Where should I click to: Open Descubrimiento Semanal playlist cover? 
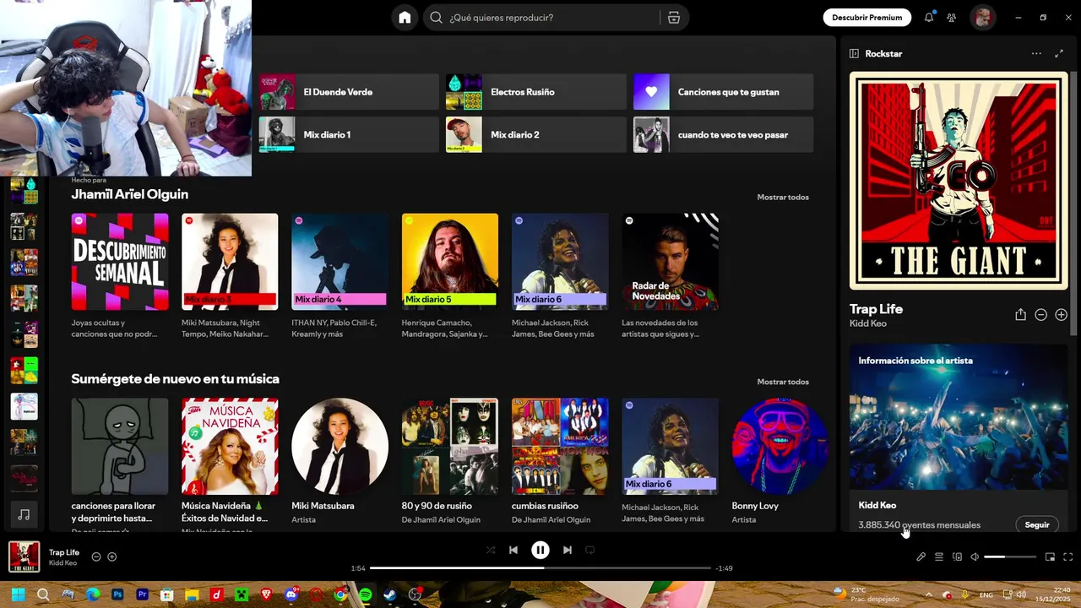click(x=120, y=262)
